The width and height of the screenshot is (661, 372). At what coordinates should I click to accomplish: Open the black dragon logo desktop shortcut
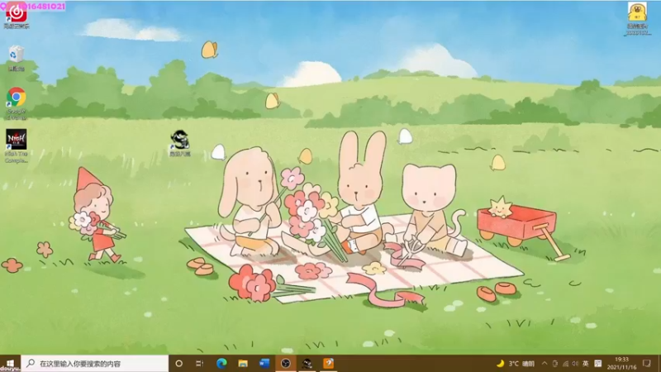click(180, 143)
